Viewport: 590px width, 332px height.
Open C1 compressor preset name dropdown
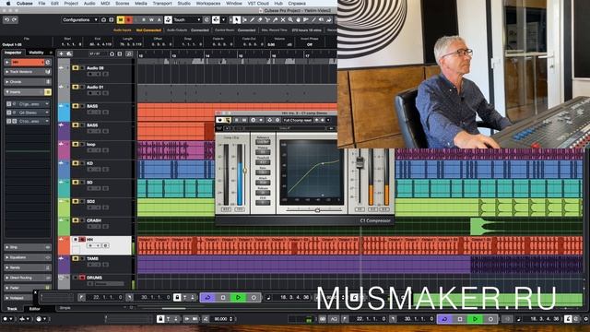(298, 120)
